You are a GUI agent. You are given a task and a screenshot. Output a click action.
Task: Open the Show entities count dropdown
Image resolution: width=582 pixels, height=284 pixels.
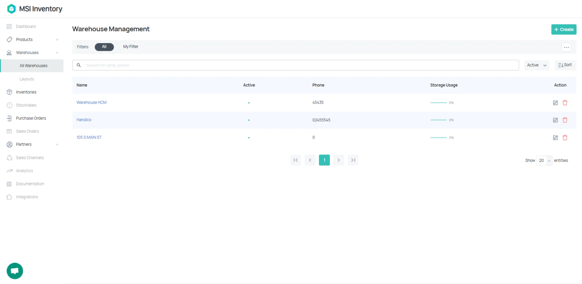(x=544, y=161)
